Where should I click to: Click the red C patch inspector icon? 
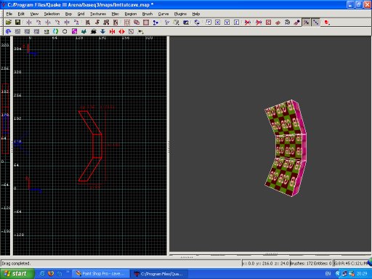[x=268, y=23]
